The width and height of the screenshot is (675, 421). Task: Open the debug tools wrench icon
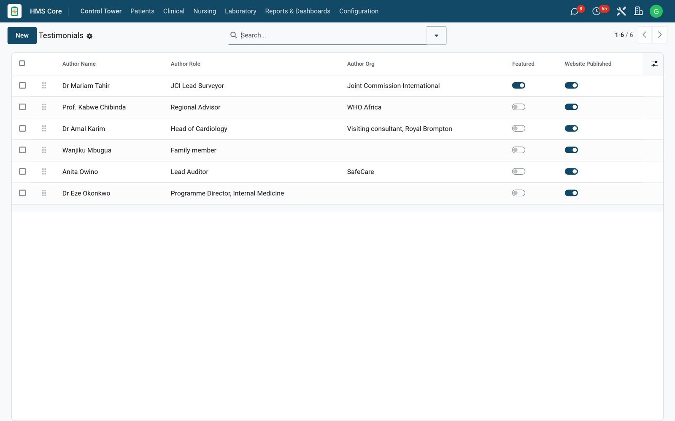[x=621, y=11]
